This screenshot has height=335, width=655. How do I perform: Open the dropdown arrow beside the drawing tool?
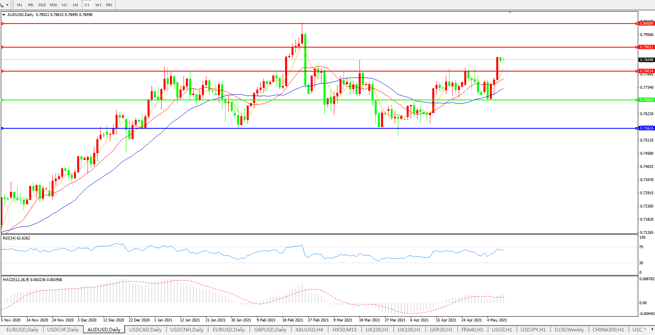coord(7,5)
